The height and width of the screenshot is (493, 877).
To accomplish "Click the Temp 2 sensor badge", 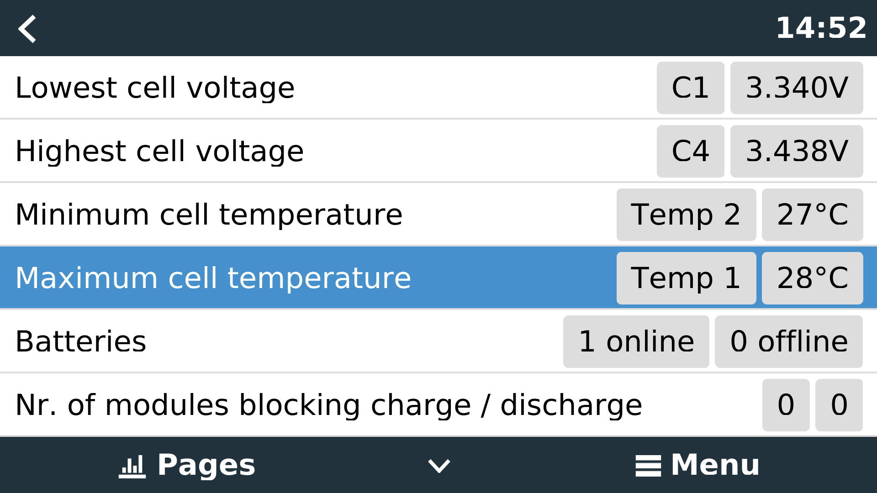I will pos(686,215).
